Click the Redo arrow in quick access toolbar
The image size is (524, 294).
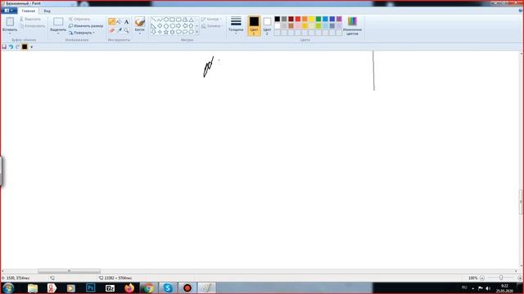tap(18, 47)
